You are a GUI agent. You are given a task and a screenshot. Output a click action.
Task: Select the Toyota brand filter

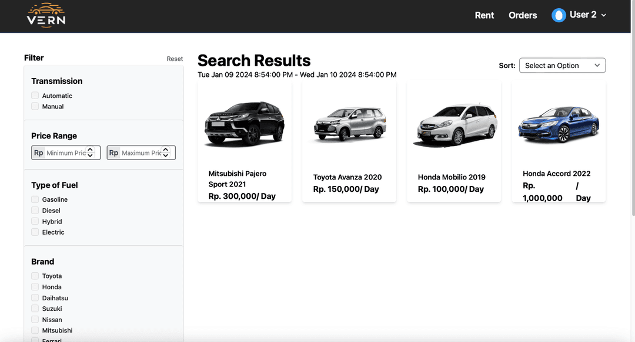pos(35,276)
